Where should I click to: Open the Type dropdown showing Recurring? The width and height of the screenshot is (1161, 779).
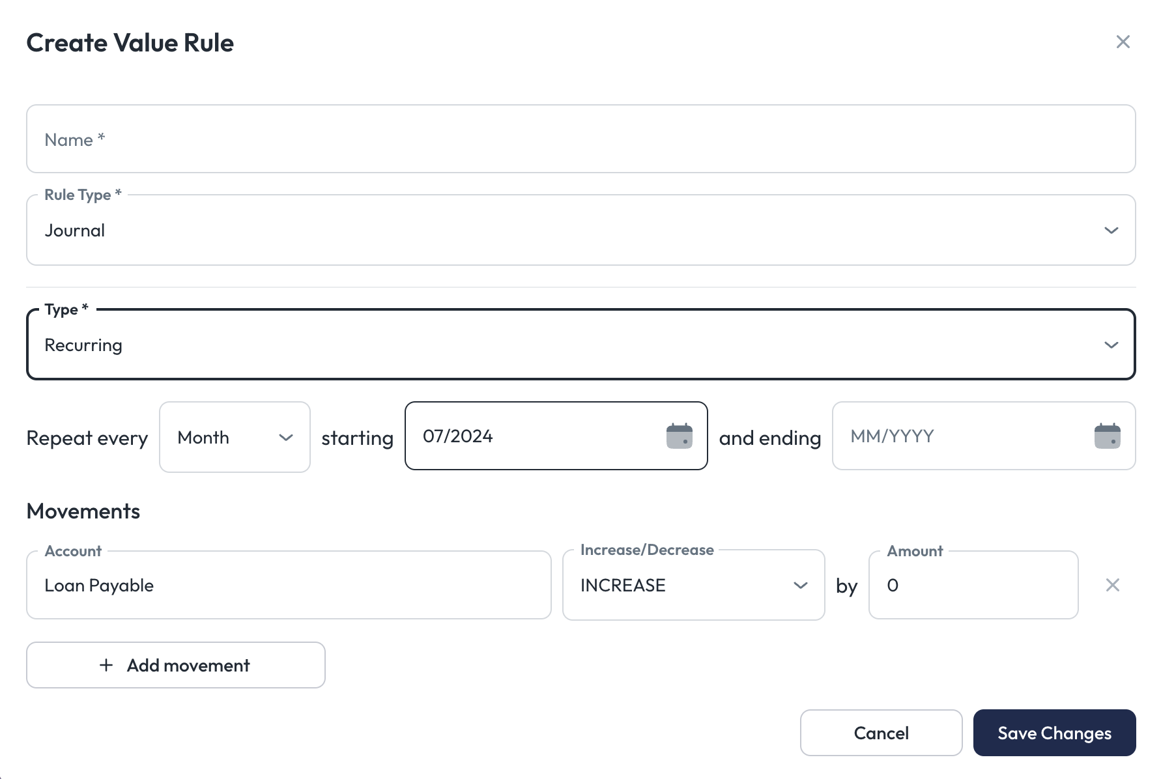567,345
